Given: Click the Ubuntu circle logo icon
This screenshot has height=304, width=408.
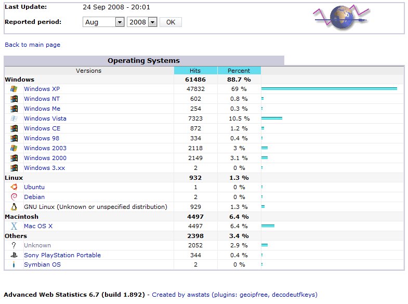Looking at the screenshot, I should click(x=14, y=187).
